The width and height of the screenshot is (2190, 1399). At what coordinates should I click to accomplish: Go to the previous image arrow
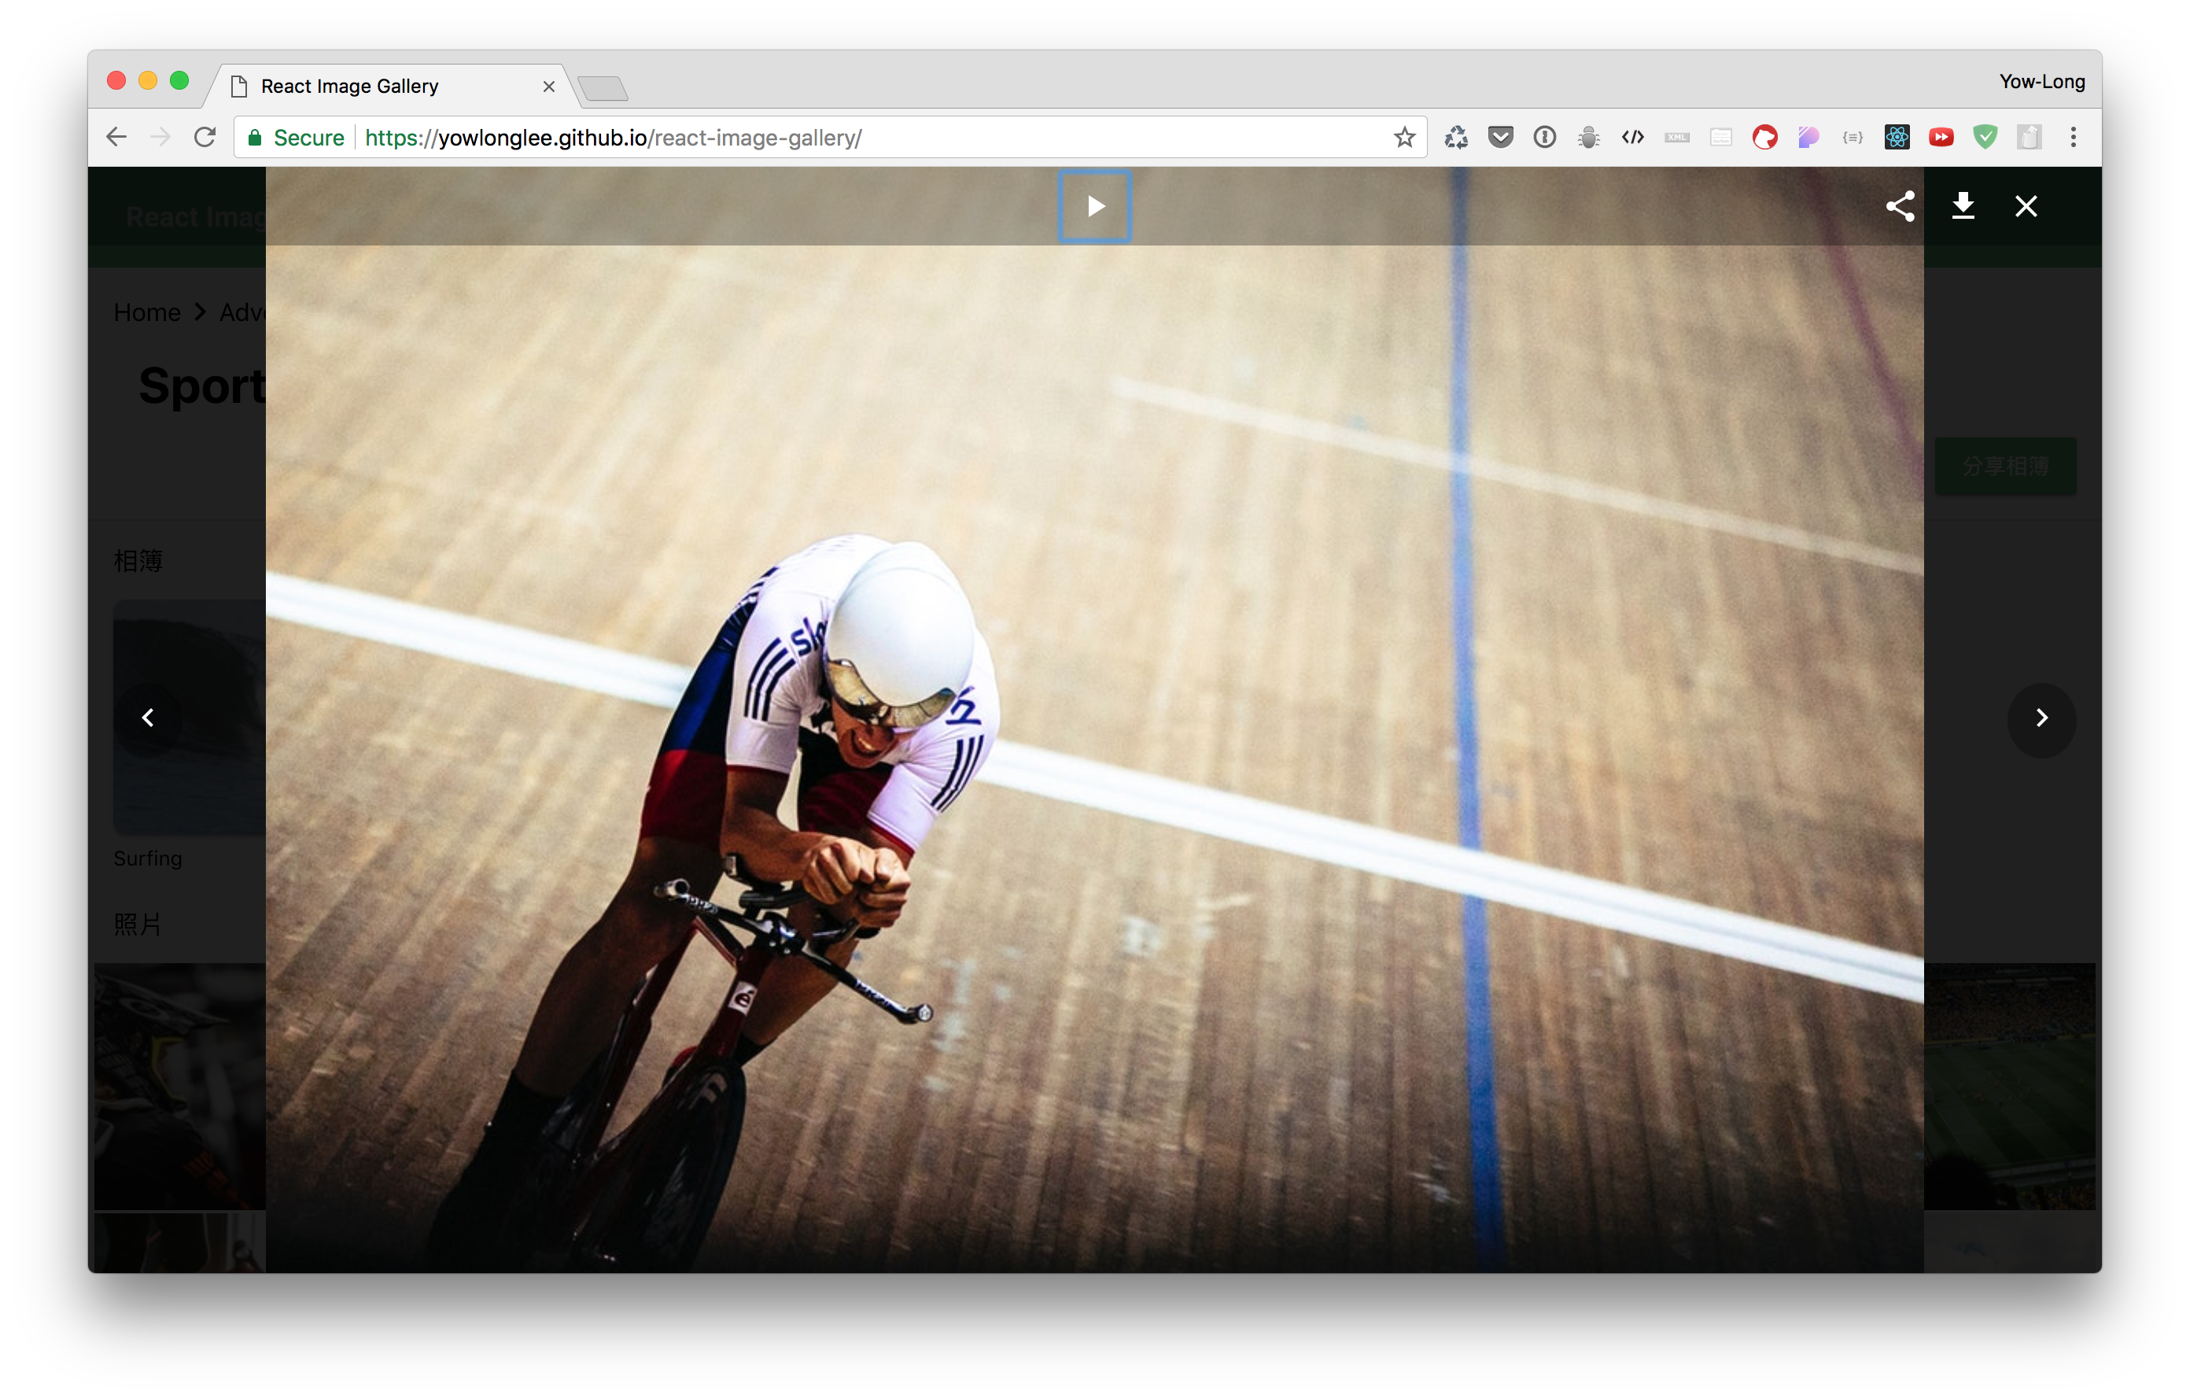147,718
